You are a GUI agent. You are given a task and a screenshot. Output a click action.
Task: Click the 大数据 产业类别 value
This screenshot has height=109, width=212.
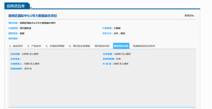(117, 28)
